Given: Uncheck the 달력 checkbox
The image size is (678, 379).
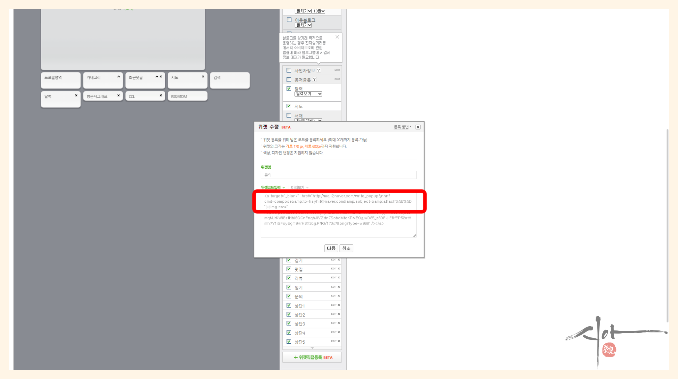Looking at the screenshot, I should click(289, 88).
